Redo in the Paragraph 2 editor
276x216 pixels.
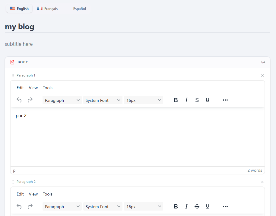(30, 206)
